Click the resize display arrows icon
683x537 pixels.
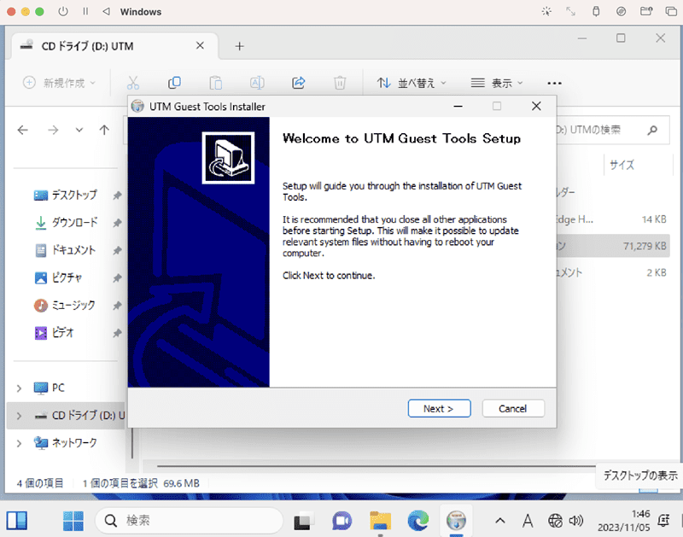(570, 11)
